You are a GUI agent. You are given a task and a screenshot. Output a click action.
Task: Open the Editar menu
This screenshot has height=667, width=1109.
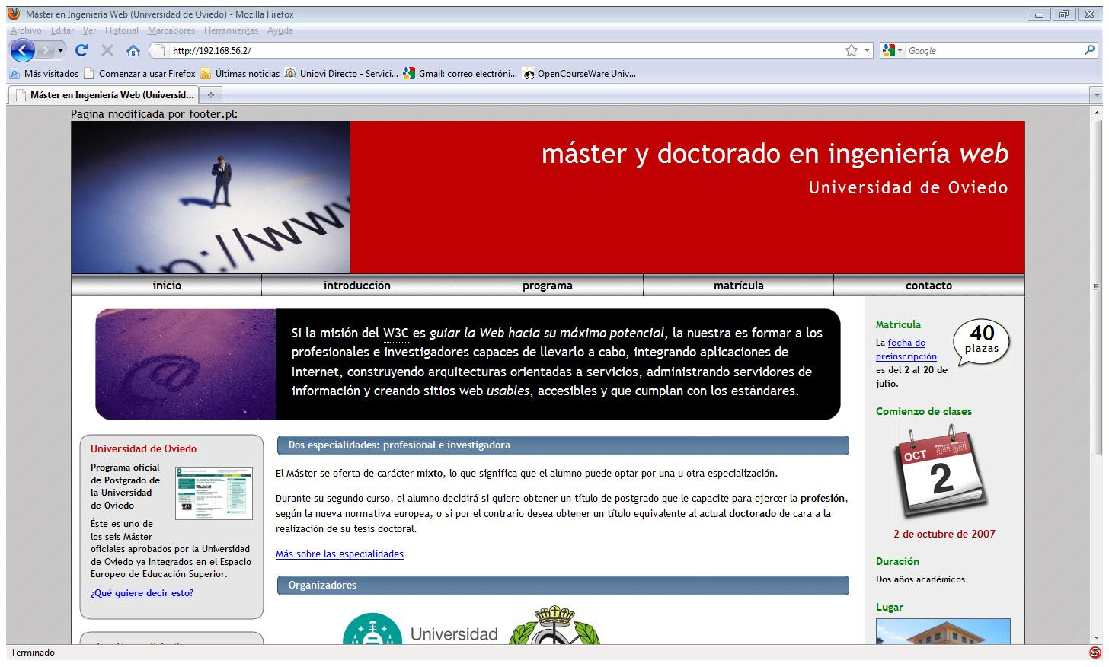click(x=62, y=30)
